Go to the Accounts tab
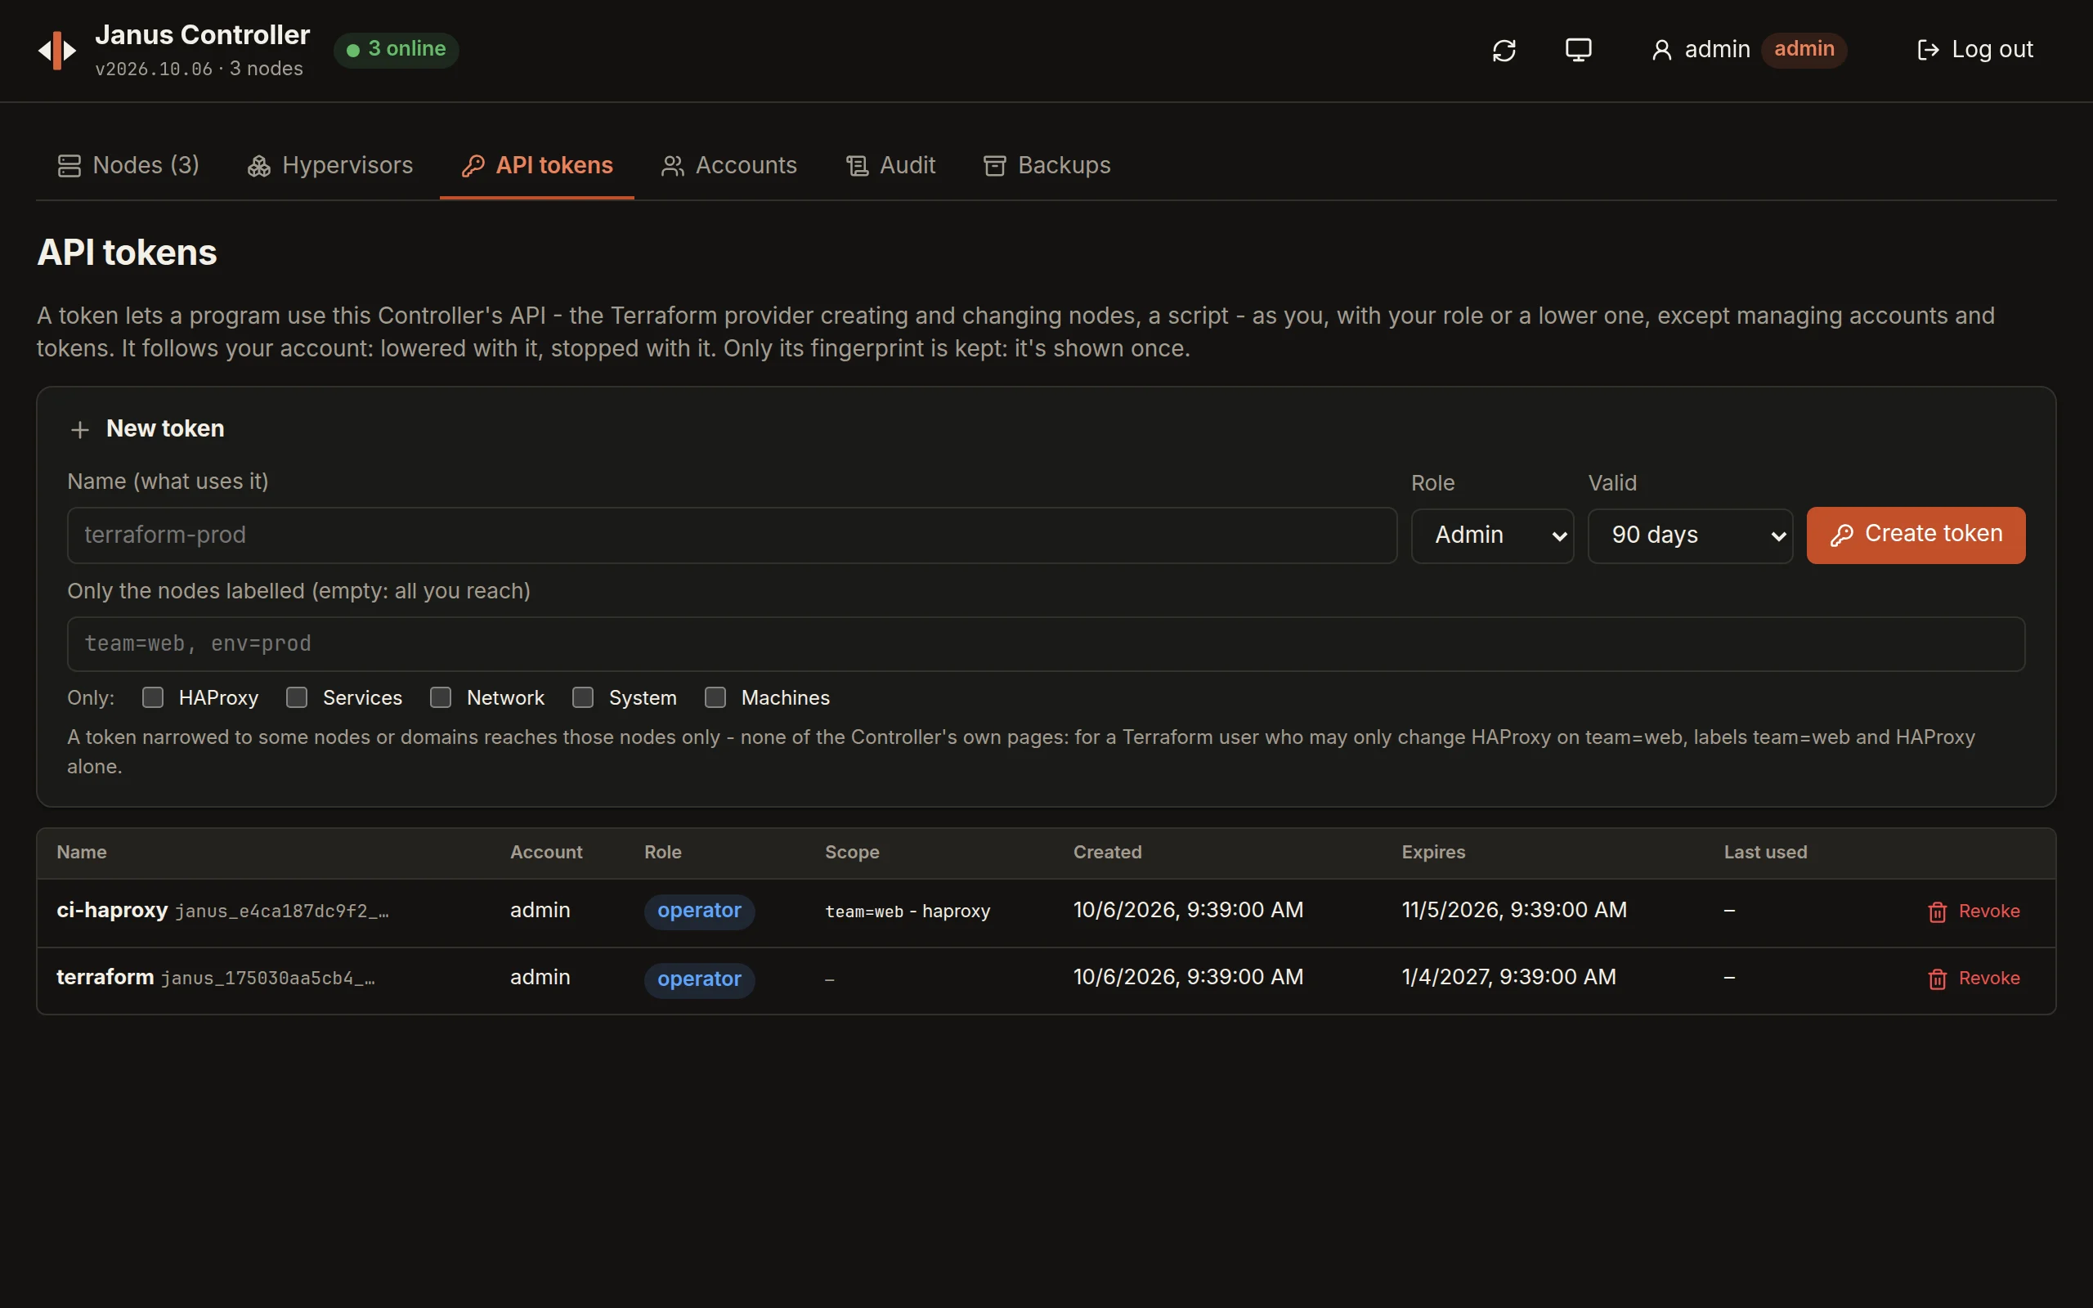The width and height of the screenshot is (2093, 1308). 729,165
